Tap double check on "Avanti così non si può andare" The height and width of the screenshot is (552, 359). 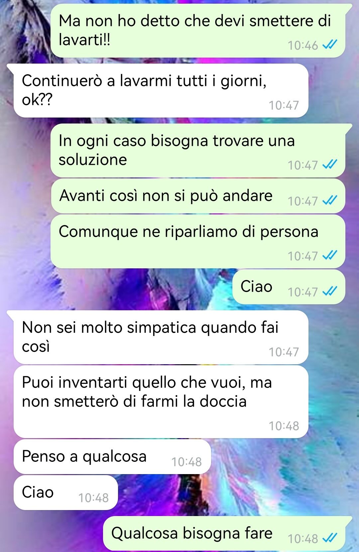click(330, 200)
